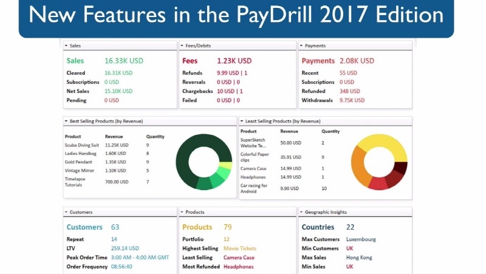Image resolution: width=486 pixels, height=274 pixels.
Task: Collapse the Products panel arrow
Action: point(182,212)
